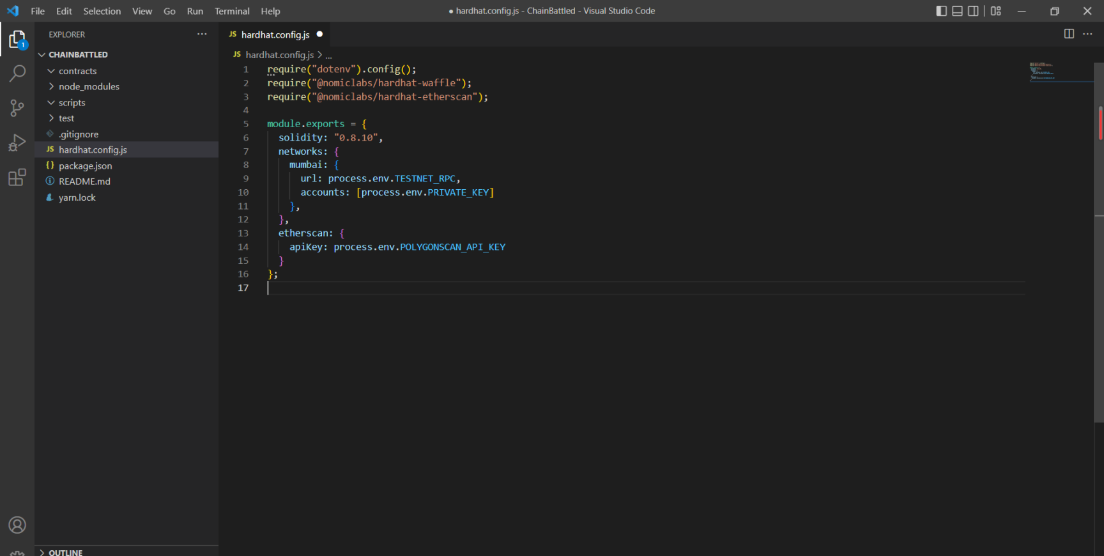Expand the OUTLINE section
Viewport: 1104px width, 556px height.
coord(65,552)
